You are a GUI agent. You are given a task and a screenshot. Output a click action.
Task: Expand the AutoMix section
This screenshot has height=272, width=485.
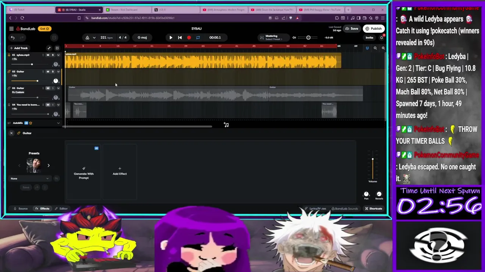point(58,123)
